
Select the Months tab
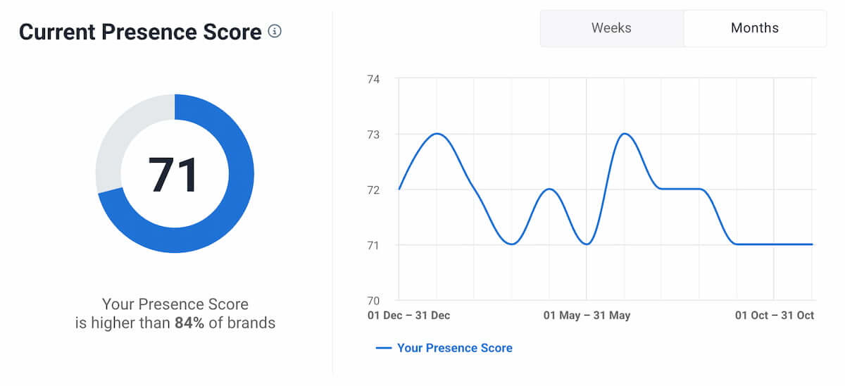[x=755, y=28]
